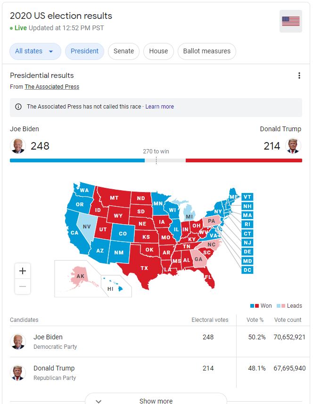Click Donald Trump's photo beside 214
This screenshot has width=313, height=404.
[293, 146]
